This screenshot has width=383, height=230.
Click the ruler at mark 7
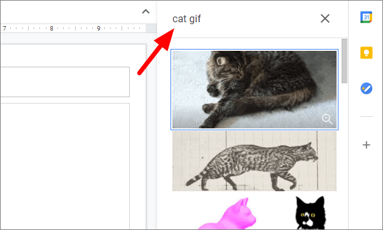4,29
